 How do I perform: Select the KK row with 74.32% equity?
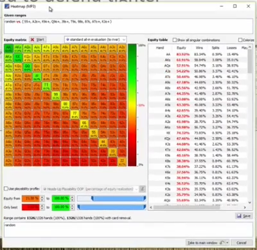(198, 133)
